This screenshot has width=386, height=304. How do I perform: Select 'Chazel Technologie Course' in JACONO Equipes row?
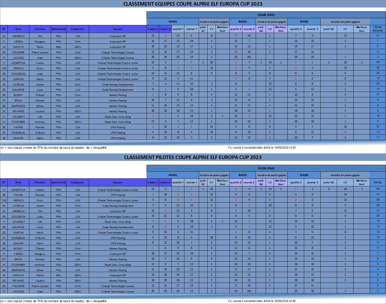click(x=118, y=58)
